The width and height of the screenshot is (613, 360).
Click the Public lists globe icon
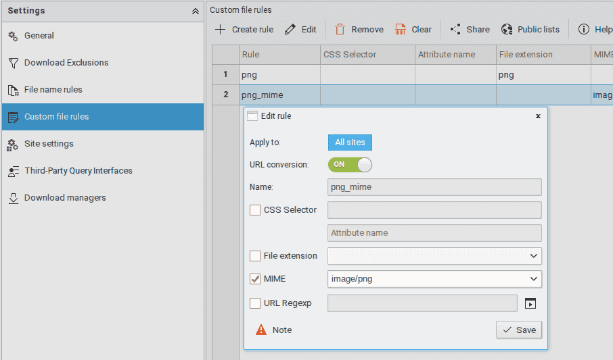tap(507, 29)
